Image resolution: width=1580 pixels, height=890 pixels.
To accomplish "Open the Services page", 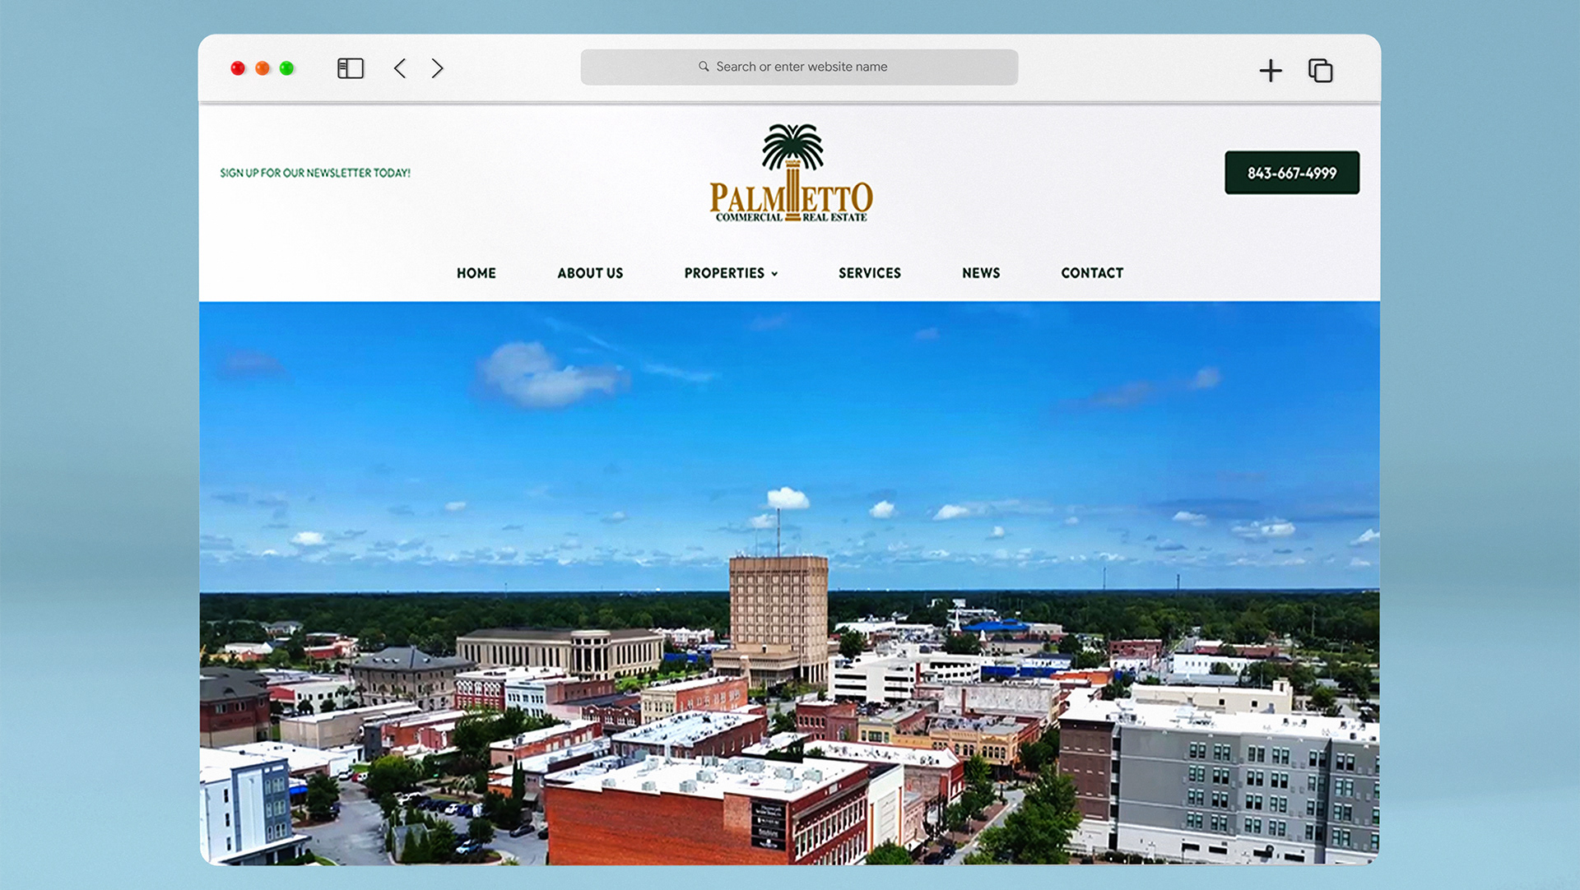I will point(870,273).
